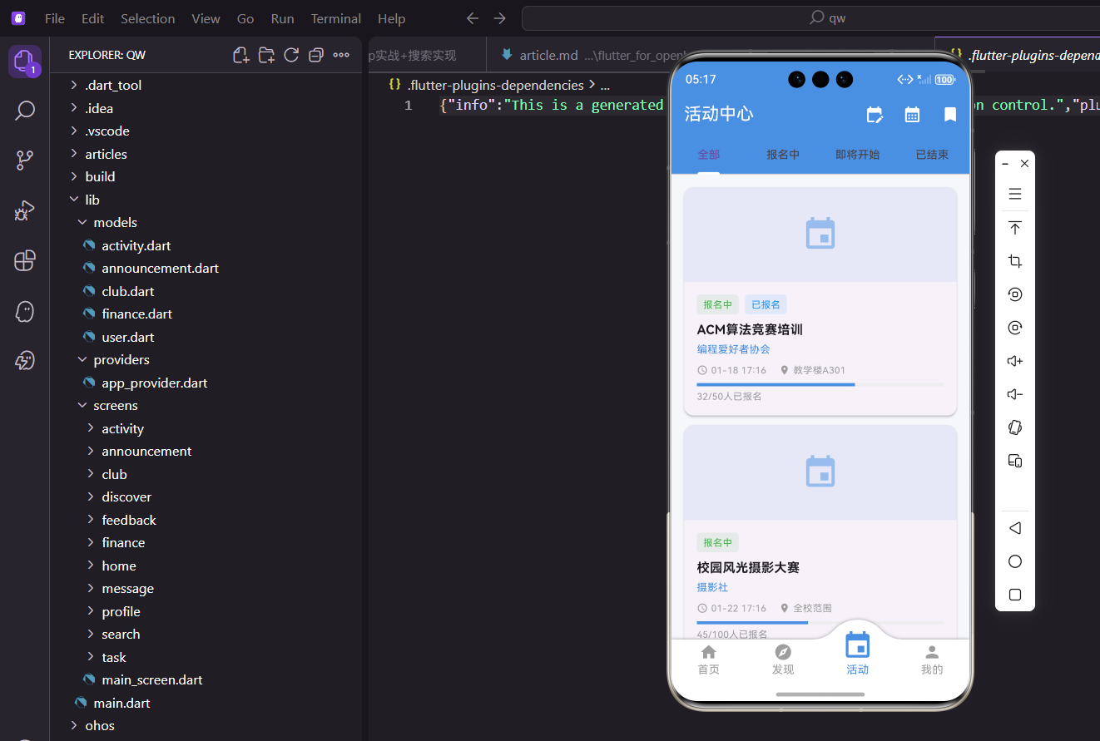
Task: Tap the edit-calendar icon in activity center header
Action: tap(875, 115)
